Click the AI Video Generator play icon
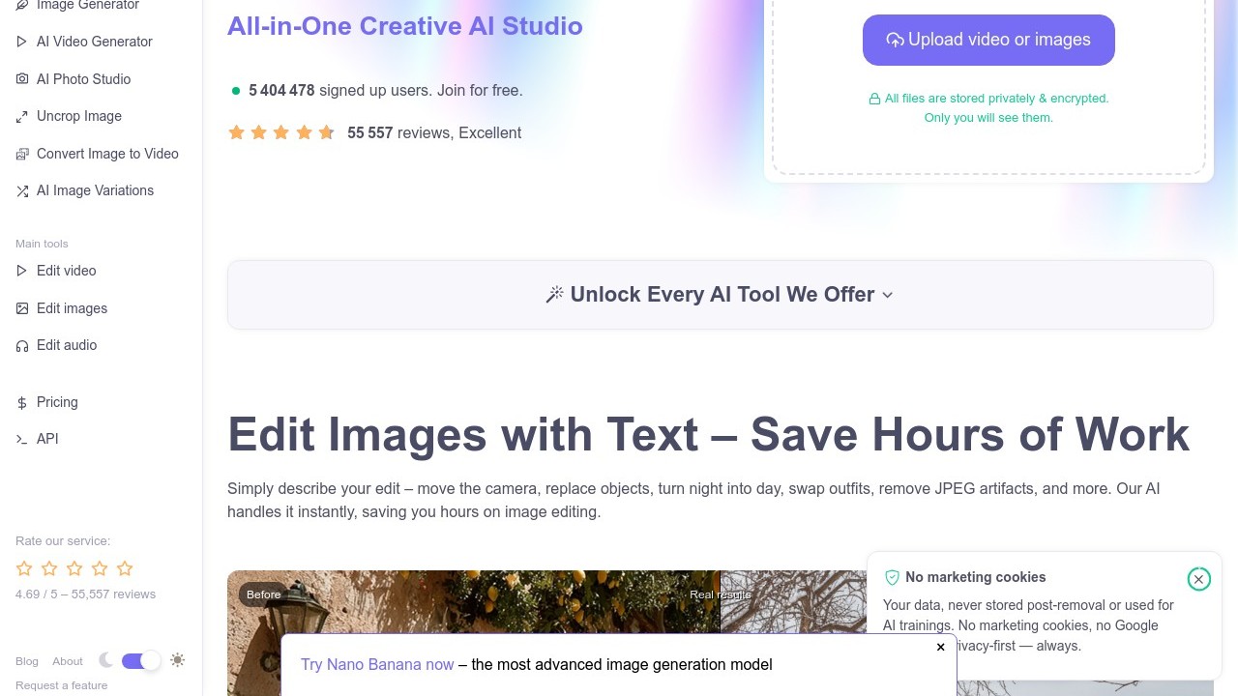This screenshot has width=1238, height=696. [x=22, y=42]
